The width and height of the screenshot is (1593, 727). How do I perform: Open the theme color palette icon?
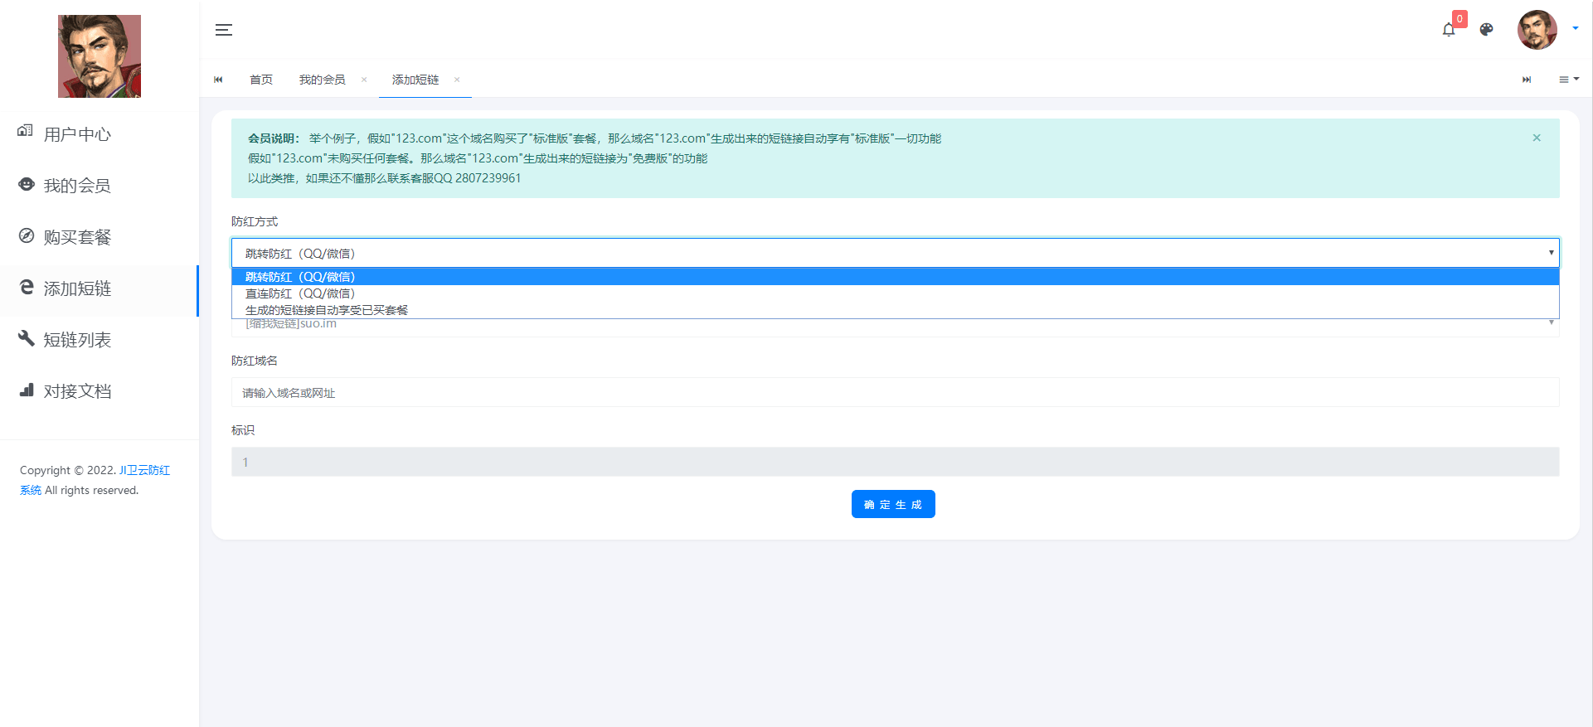tap(1486, 30)
